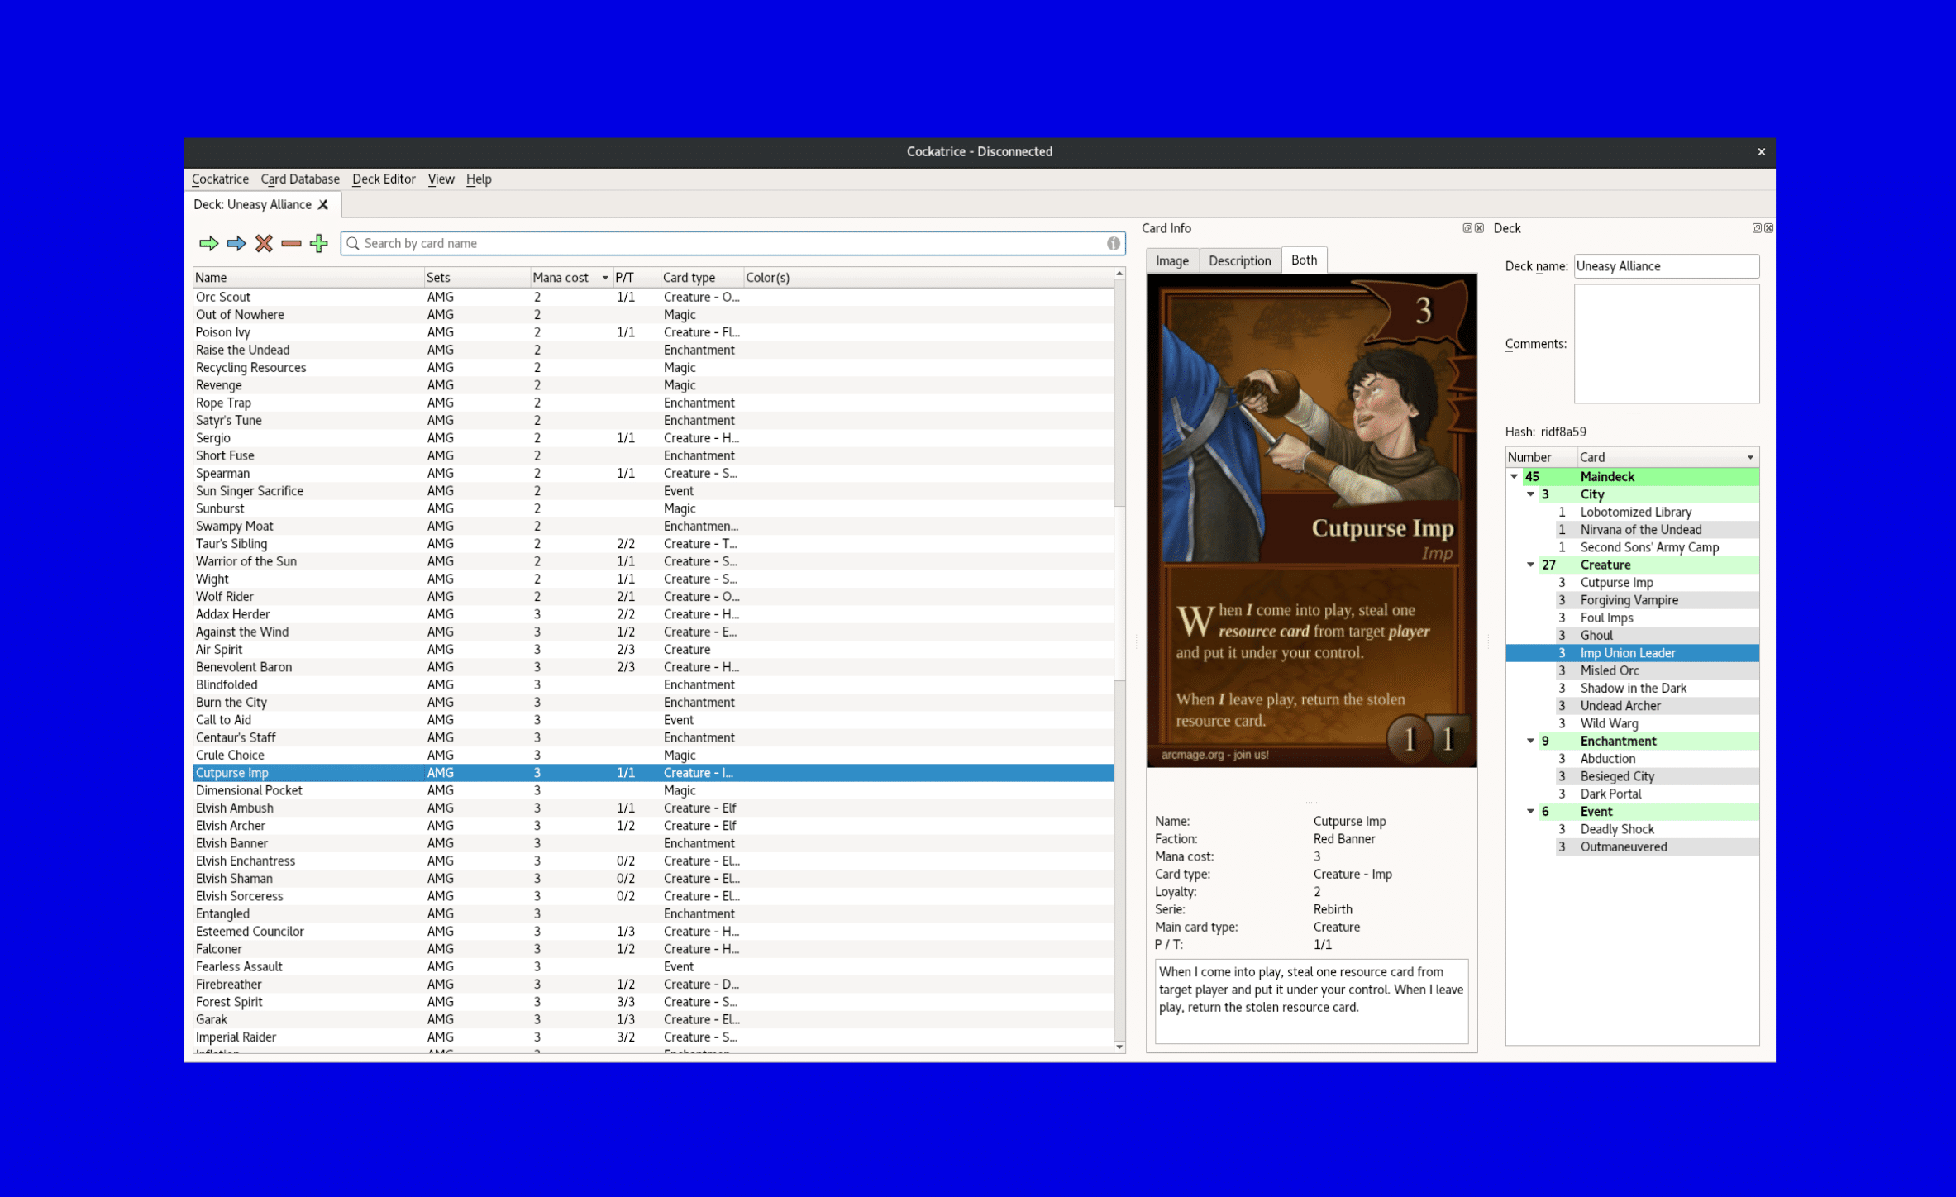Viewport: 1956px width, 1197px height.
Task: Sort by the Mana cost column header
Action: pyautogui.click(x=570, y=278)
